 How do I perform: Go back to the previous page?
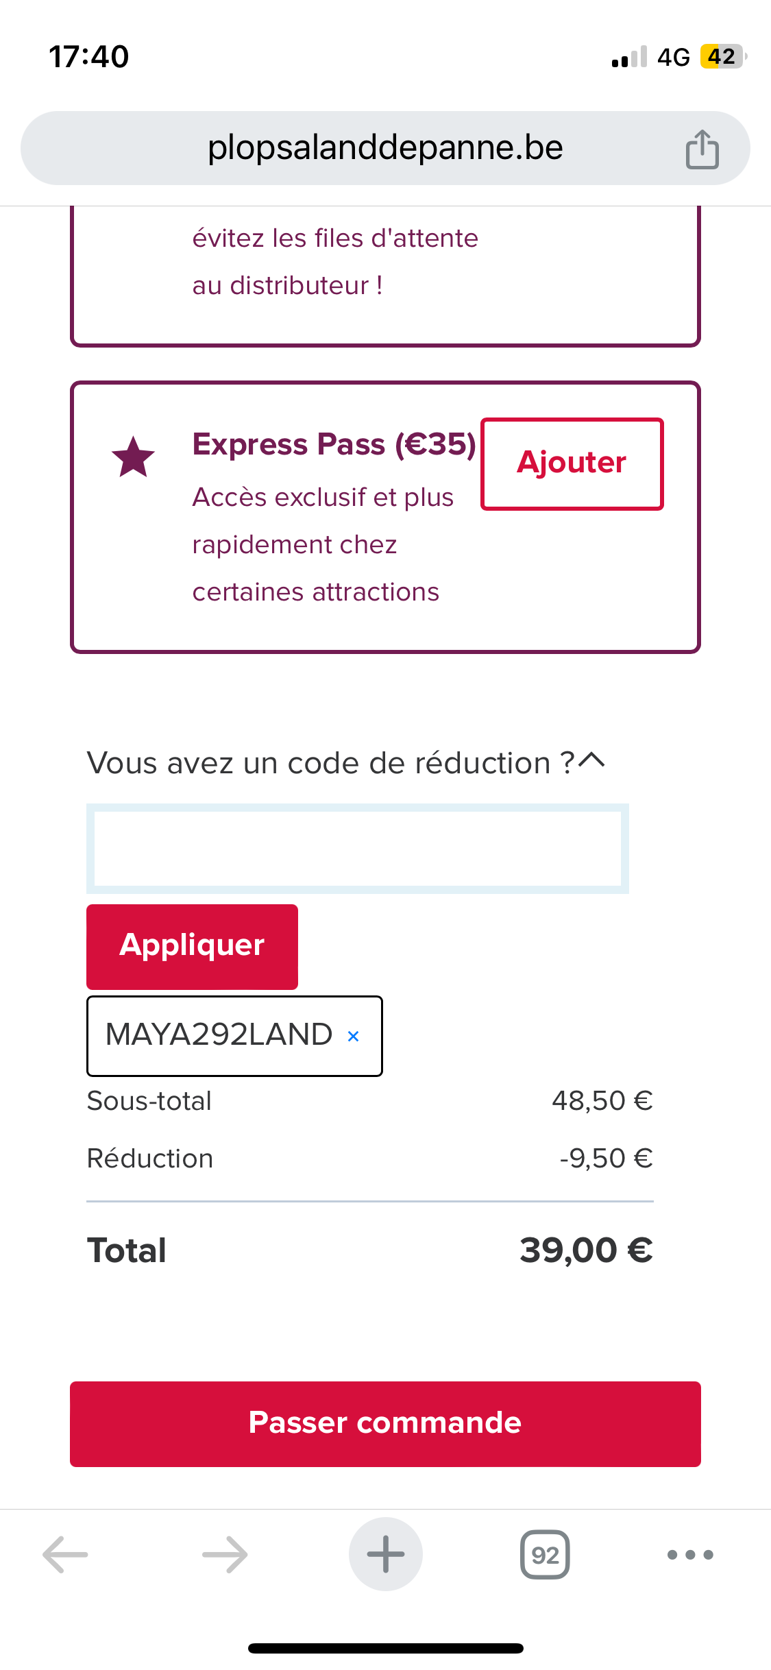[x=66, y=1554]
